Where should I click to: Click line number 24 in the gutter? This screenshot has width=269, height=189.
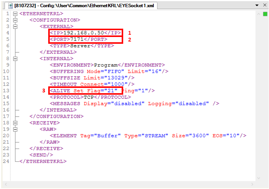click(x=6, y=161)
